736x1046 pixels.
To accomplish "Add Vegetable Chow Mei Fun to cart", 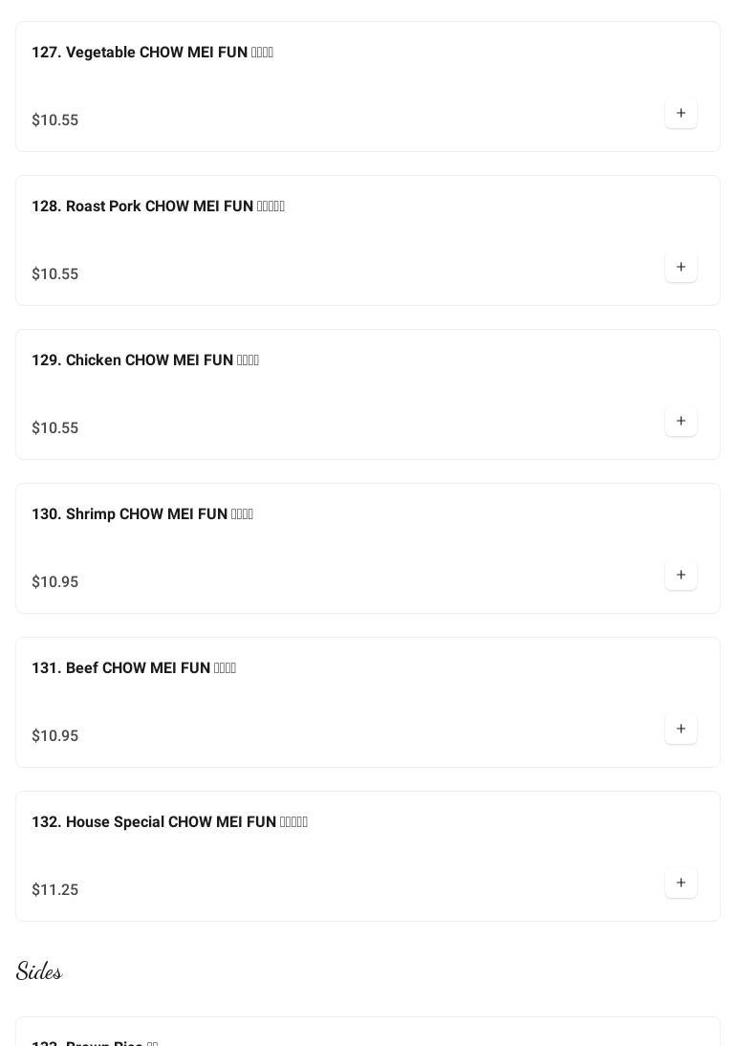I will pyautogui.click(x=681, y=114).
